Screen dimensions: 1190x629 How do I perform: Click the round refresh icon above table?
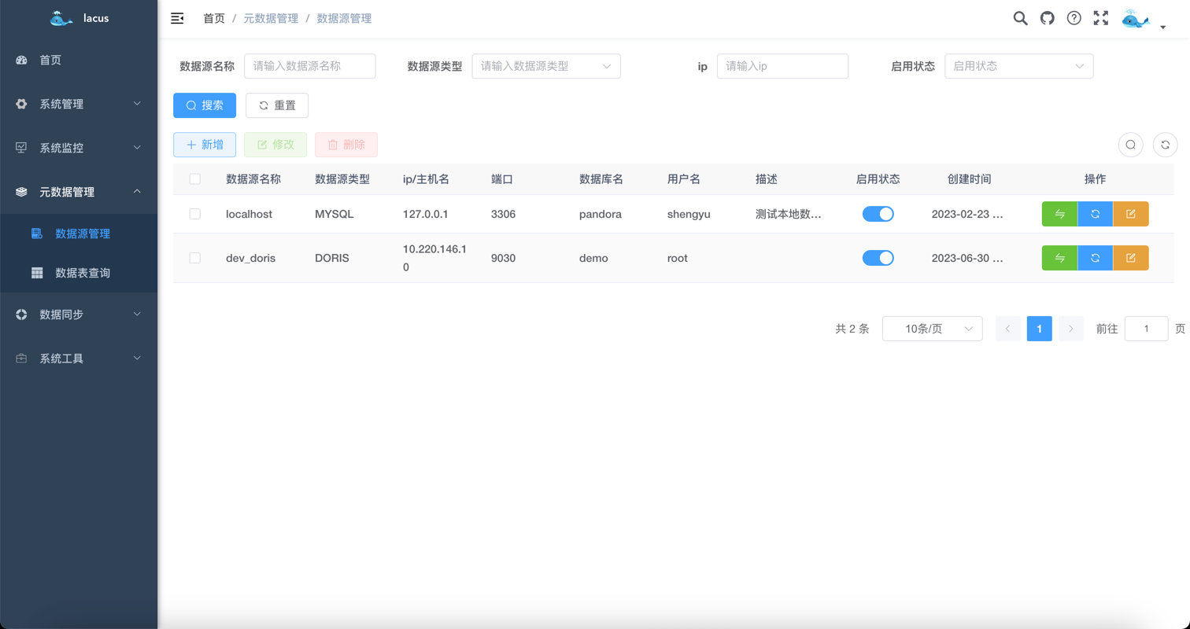1165,145
